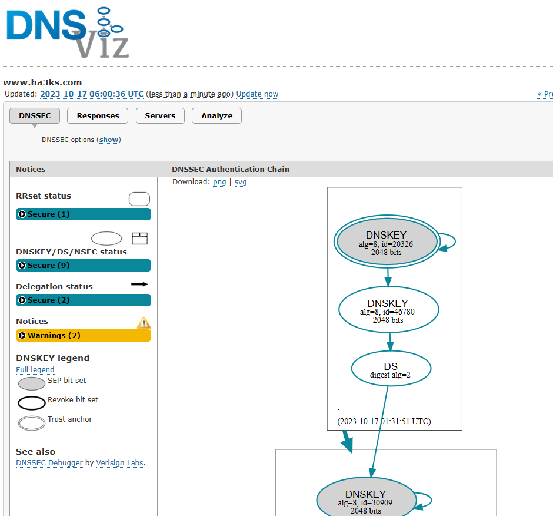Click the NSEC box legend icon
553x516 pixels.
click(139, 239)
